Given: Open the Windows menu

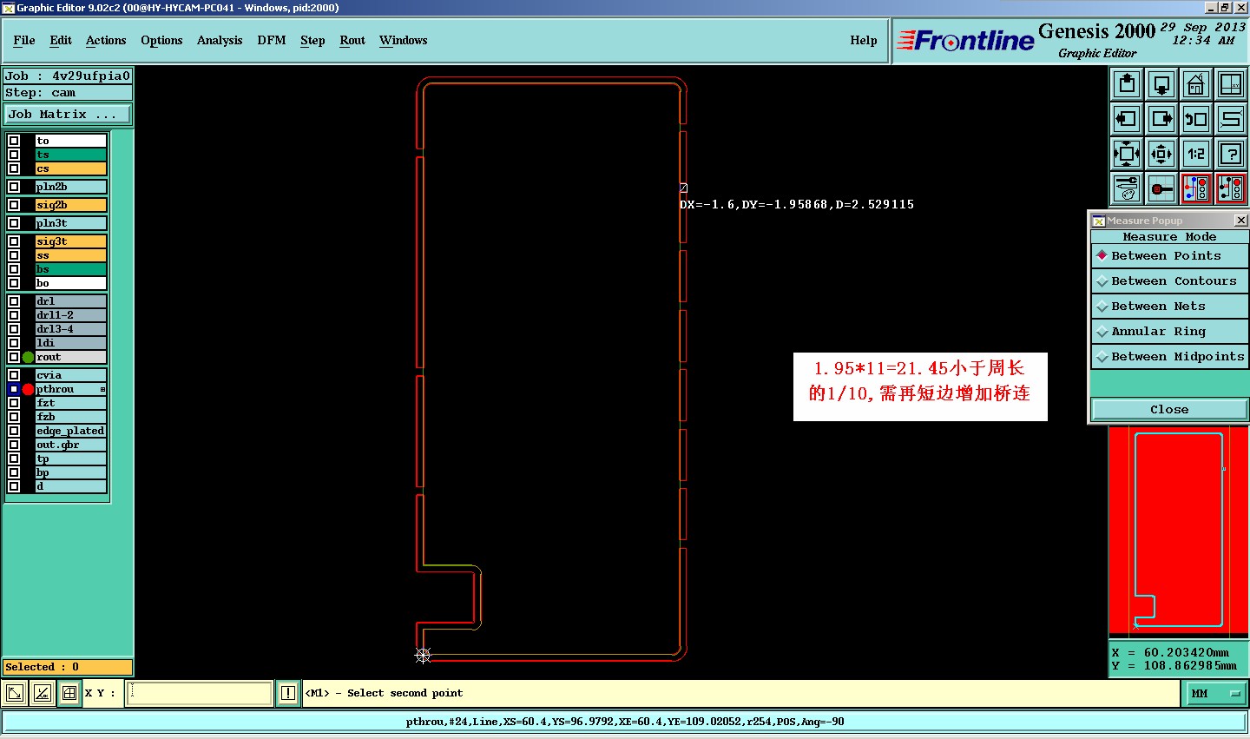Looking at the screenshot, I should (404, 41).
